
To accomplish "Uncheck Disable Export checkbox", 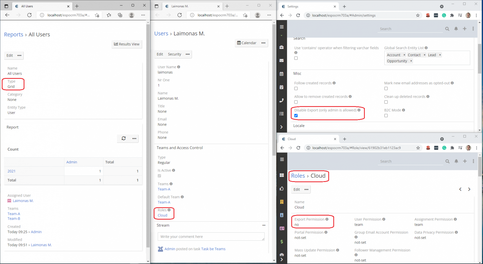I will [296, 116].
